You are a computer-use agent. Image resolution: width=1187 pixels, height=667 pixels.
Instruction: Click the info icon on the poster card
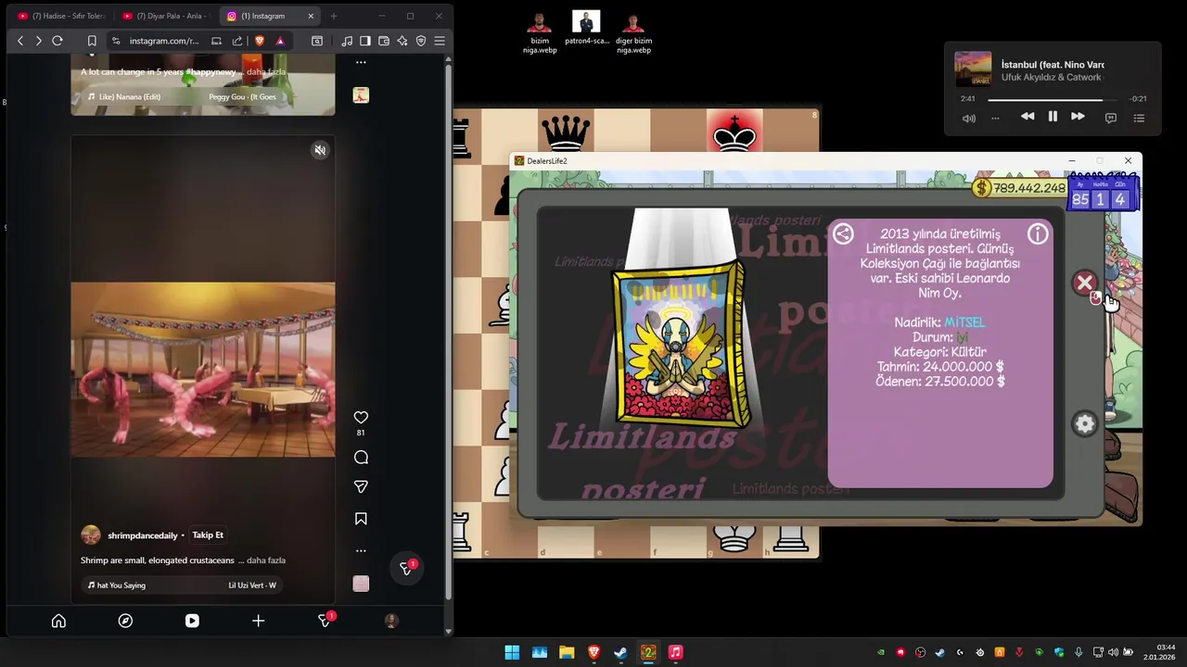[1038, 234]
